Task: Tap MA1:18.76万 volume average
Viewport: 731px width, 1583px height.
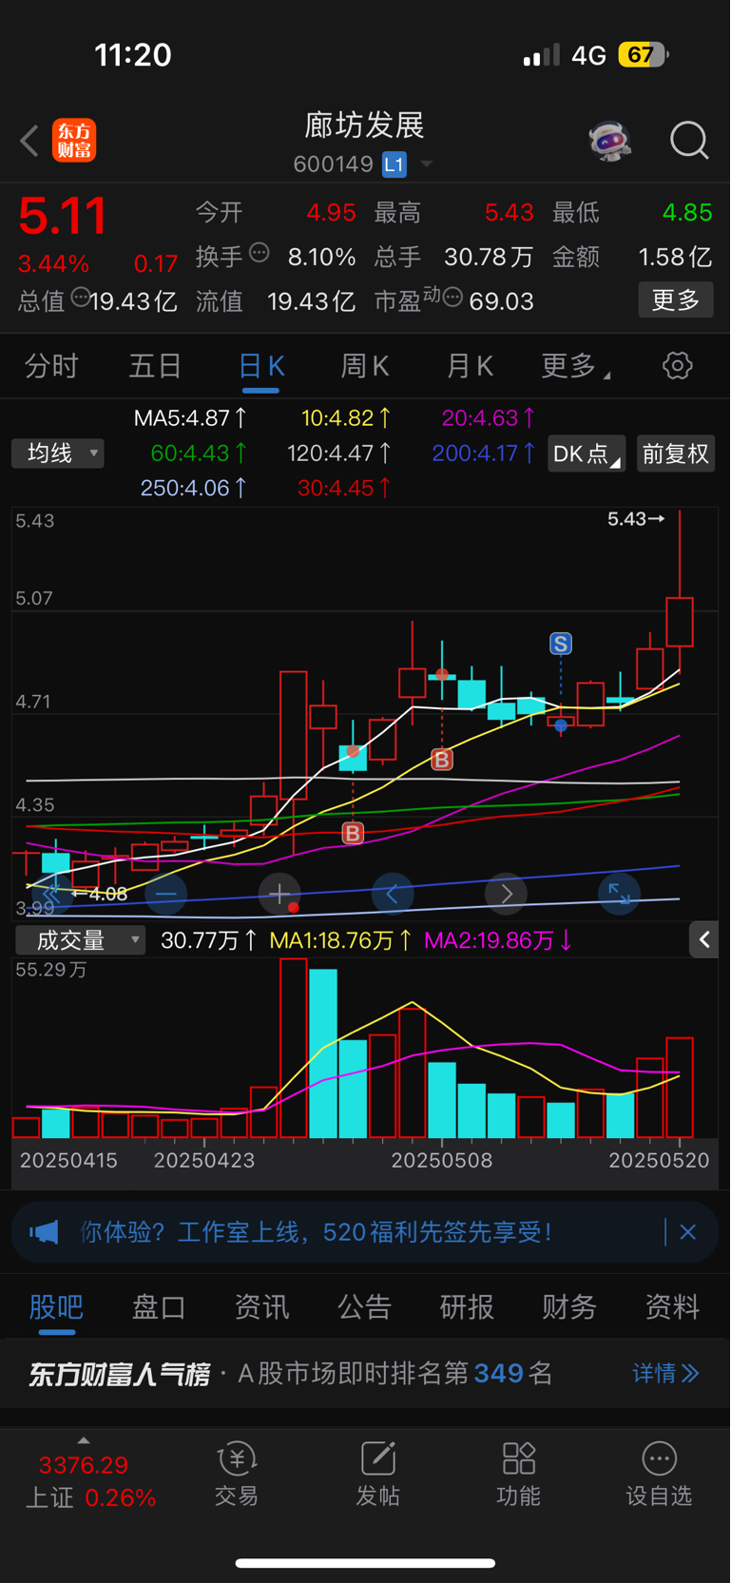Action: [340, 940]
